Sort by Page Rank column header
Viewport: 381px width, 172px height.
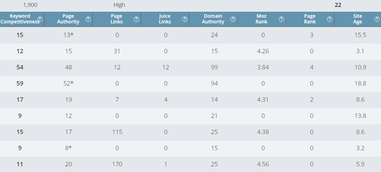coord(310,19)
